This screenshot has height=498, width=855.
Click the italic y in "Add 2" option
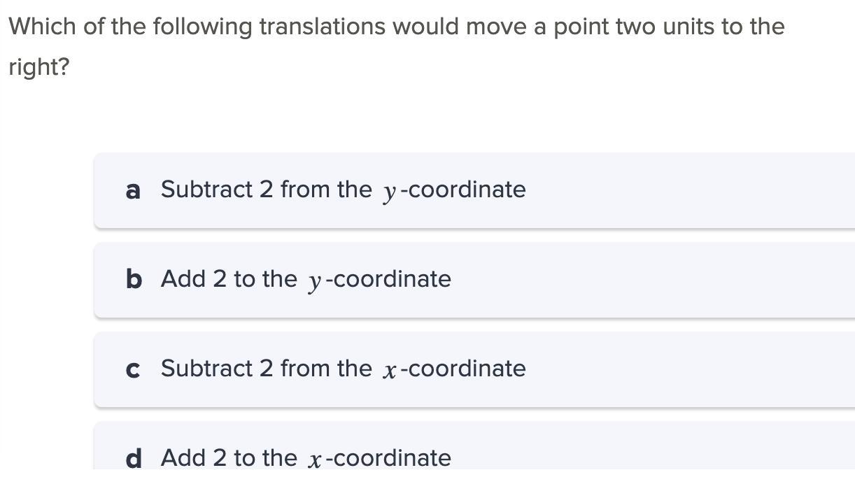[315, 281]
